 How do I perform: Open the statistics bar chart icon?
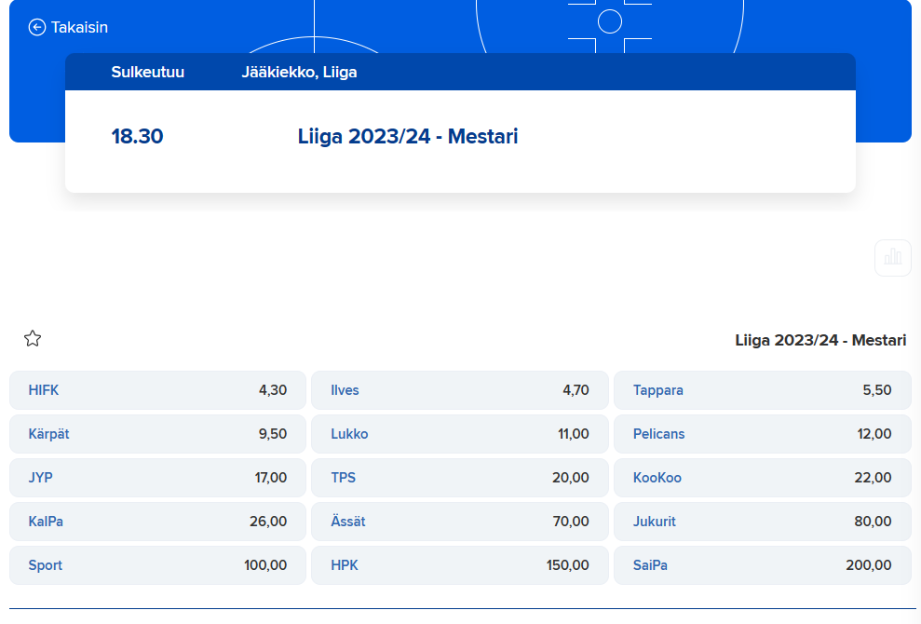click(892, 257)
